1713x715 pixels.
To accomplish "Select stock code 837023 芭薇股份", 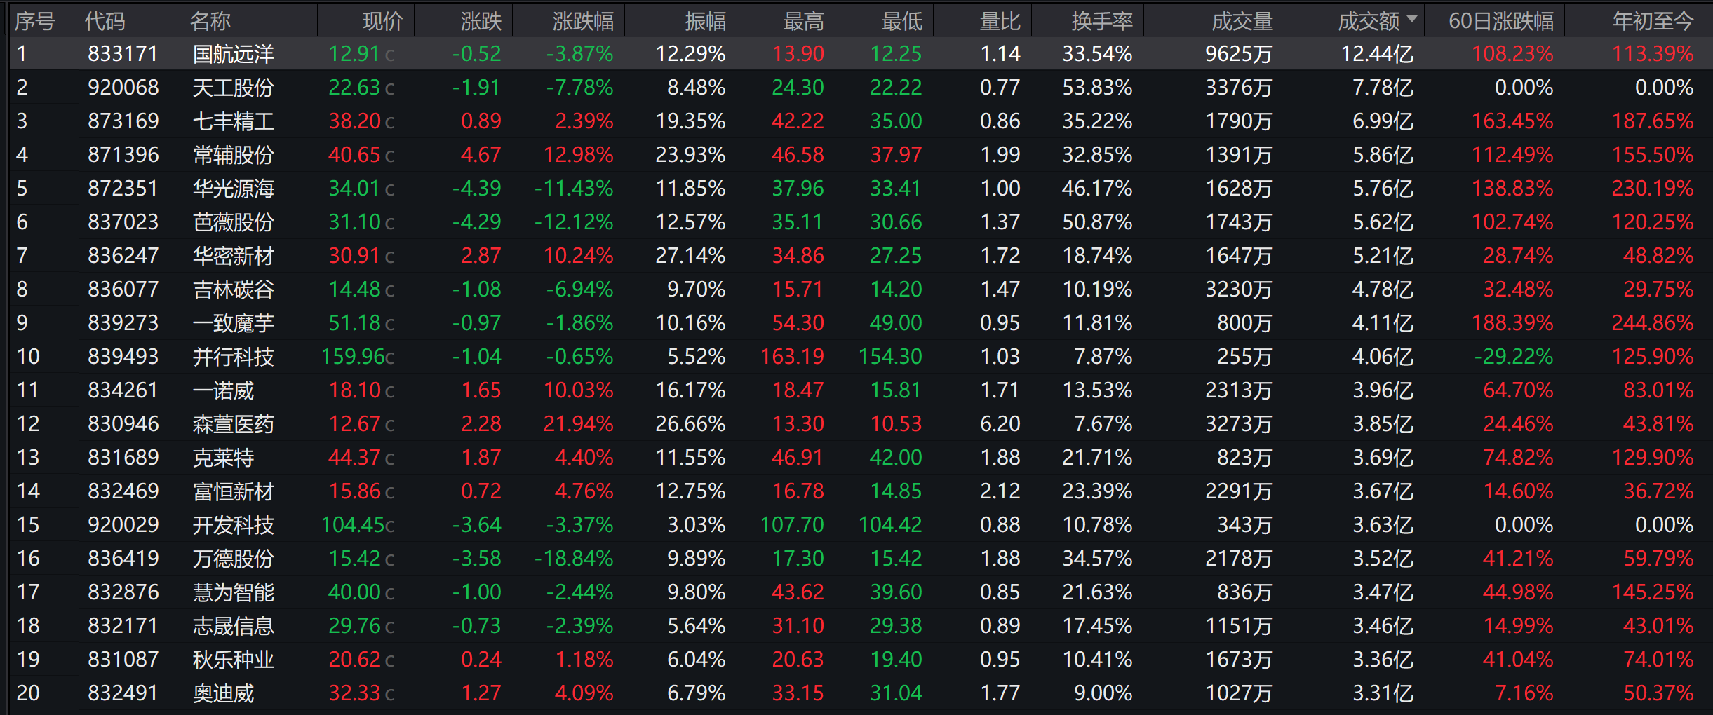I will [123, 222].
